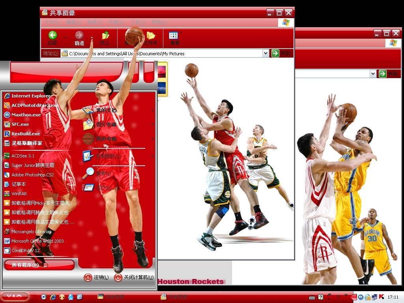This screenshot has height=303, width=404.
Task: Click 卸载格调网Micky有天主题美 entry
Action: (39, 203)
